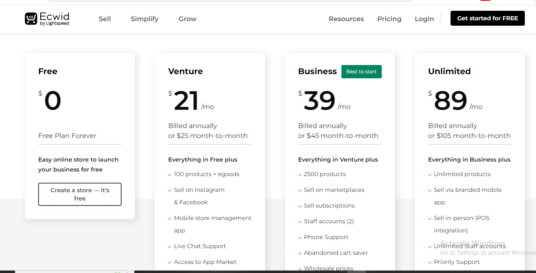Click "Create a store — it's free" button
The width and height of the screenshot is (536, 273).
(x=80, y=194)
